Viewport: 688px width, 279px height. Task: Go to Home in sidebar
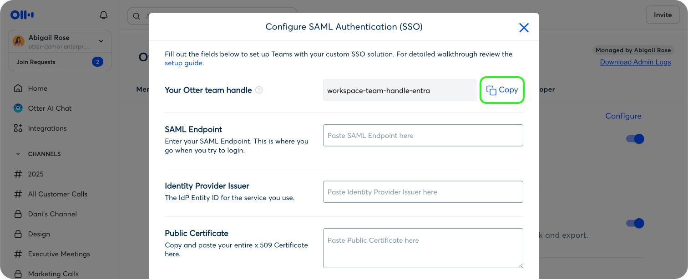37,88
